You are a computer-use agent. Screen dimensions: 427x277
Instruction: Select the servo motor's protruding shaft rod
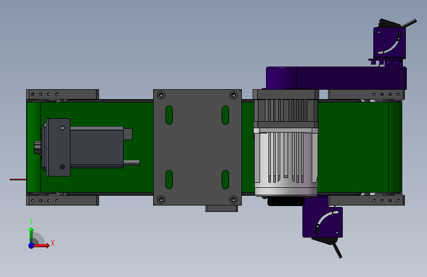tap(131, 163)
